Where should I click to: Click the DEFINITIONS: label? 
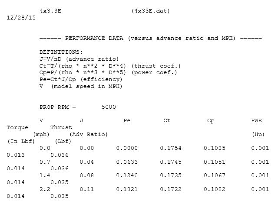click(x=61, y=52)
